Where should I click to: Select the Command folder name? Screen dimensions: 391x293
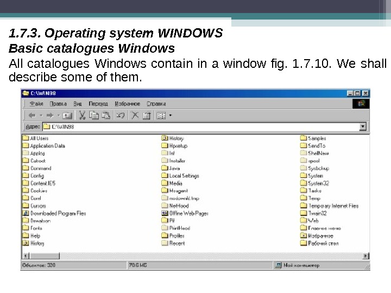41,168
